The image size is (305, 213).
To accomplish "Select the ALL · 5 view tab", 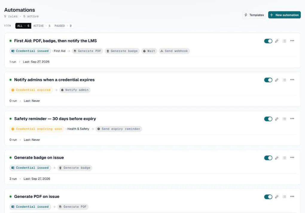I will pos(23,26).
